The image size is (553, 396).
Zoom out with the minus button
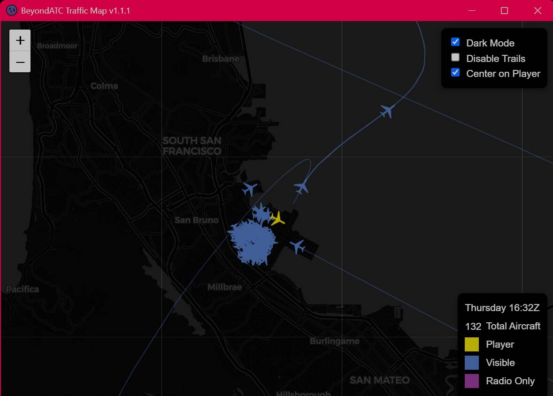click(20, 62)
